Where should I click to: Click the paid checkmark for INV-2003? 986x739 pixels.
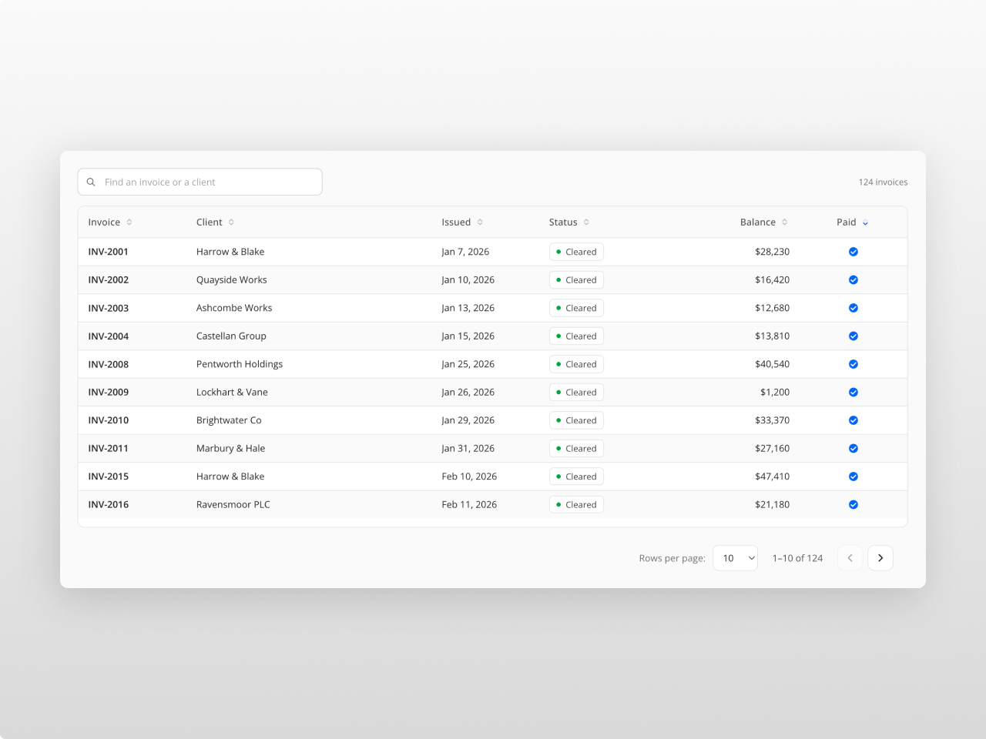point(854,308)
